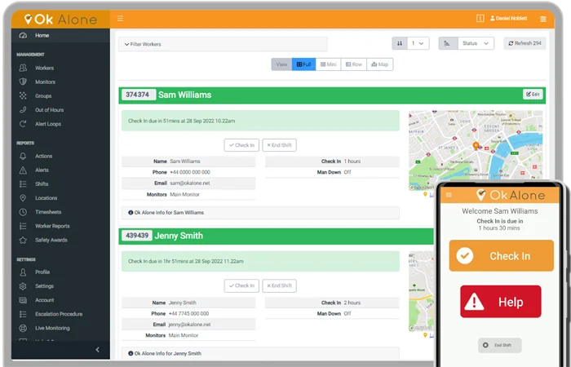Click the Alerts warning triangle icon
Image resolution: width=571 pixels, height=367 pixels.
coord(23,170)
